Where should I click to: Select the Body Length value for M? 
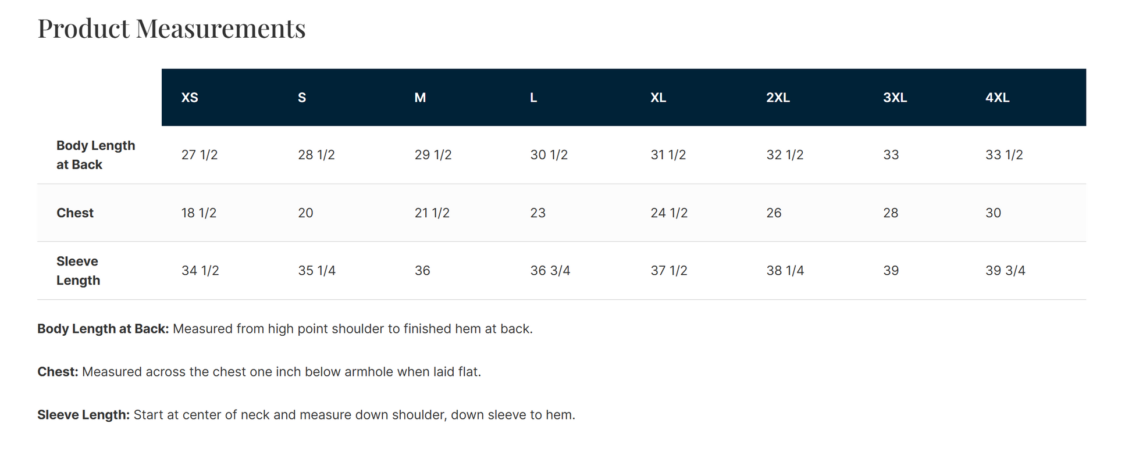click(433, 155)
